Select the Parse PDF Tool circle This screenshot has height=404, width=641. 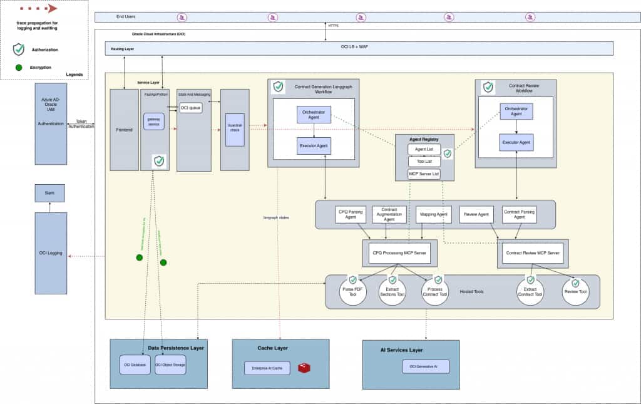(x=352, y=291)
